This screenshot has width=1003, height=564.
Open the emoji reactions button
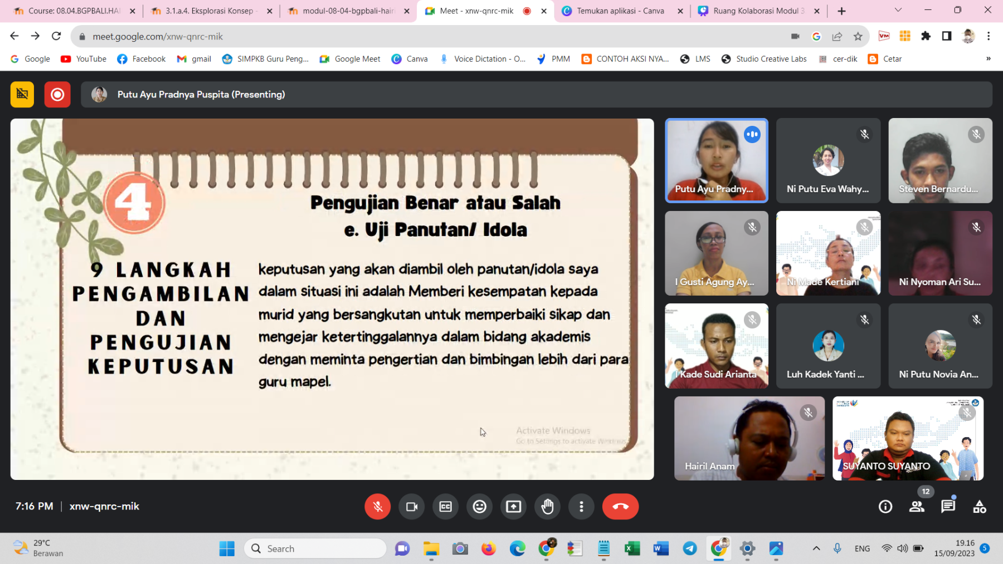(479, 507)
